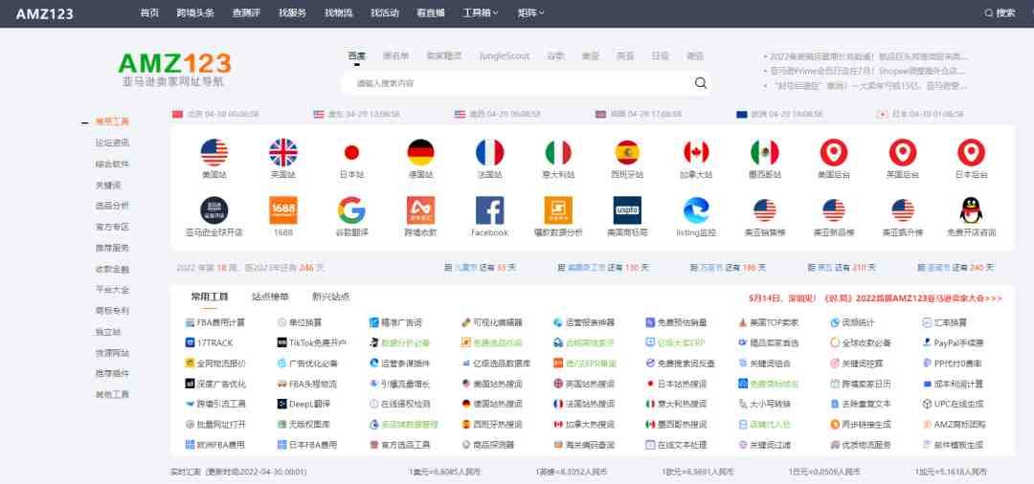Open 找服务 in the top navigation
Screen dimensions: 1034x484
click(293, 12)
